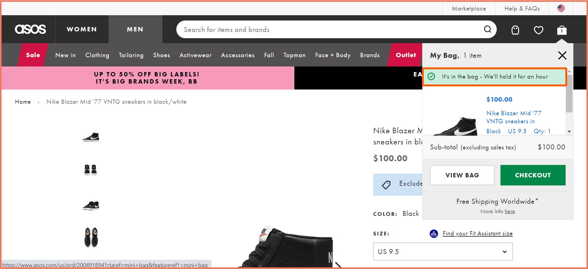The width and height of the screenshot is (588, 269).
Task: Open the shipping More info here link
Action: [x=510, y=211]
